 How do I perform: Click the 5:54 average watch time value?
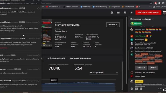coord(78,68)
